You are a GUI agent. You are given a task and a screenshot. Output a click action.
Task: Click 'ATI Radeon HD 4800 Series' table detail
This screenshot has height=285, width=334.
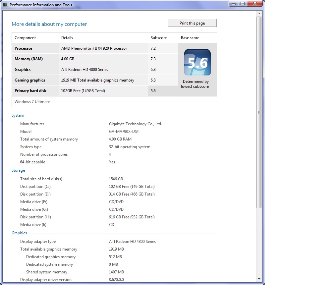click(x=84, y=70)
